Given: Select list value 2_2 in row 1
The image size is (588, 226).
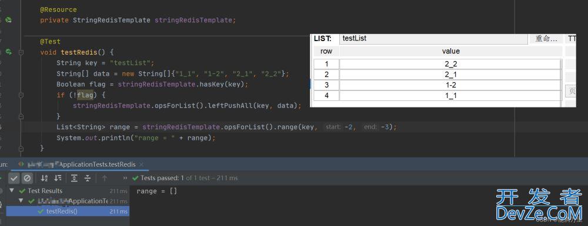Looking at the screenshot, I should 450,64.
